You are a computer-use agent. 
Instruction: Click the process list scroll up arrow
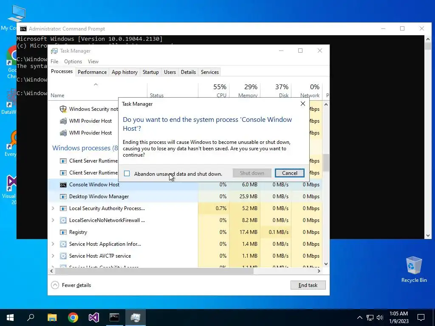(326, 104)
